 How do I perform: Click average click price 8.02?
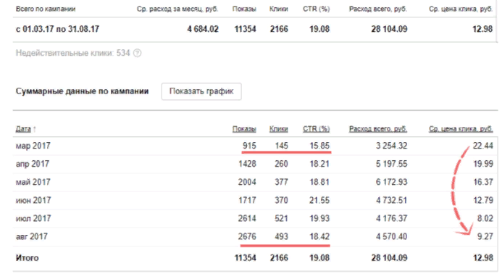pos(485,219)
